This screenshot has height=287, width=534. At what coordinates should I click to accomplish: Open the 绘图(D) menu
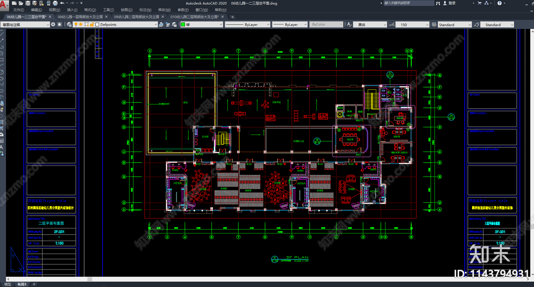coord(126,10)
